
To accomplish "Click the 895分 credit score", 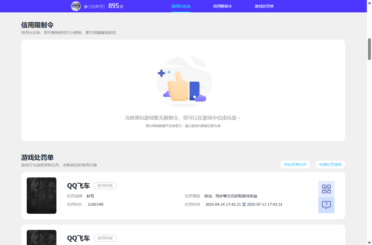I will 115,6.
